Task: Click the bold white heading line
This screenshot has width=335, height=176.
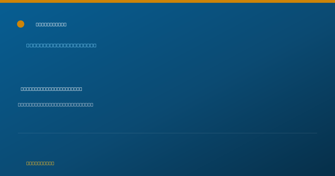Action: point(51,89)
